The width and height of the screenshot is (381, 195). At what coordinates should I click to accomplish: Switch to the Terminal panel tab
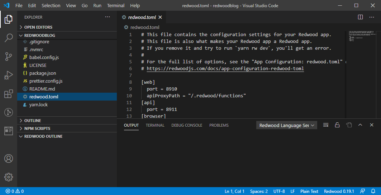[155, 125]
